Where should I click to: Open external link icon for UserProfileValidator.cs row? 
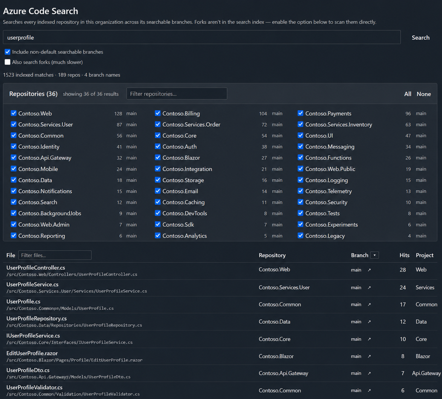click(x=369, y=391)
